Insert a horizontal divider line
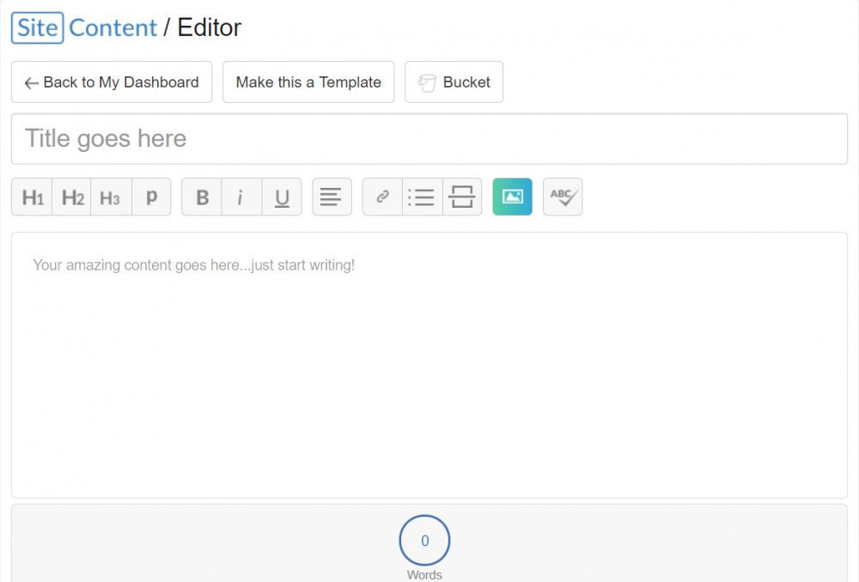Screen dimensions: 859x582 pyautogui.click(x=462, y=197)
